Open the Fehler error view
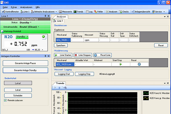The height and width of the screenshot is (114, 171). click(98, 12)
